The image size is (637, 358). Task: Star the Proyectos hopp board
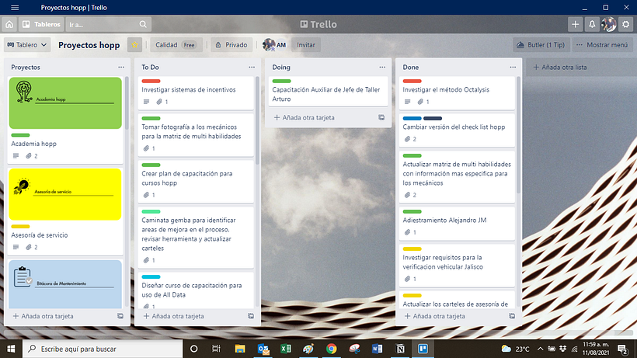(134, 45)
